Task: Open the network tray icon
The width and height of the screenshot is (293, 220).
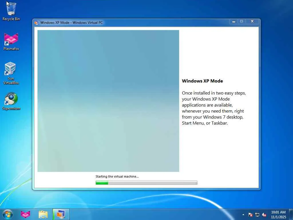Action: tap(257, 215)
